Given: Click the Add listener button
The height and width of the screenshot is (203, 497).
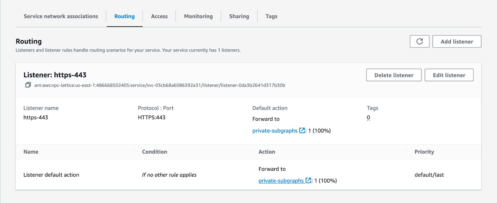Looking at the screenshot, I should point(457,41).
